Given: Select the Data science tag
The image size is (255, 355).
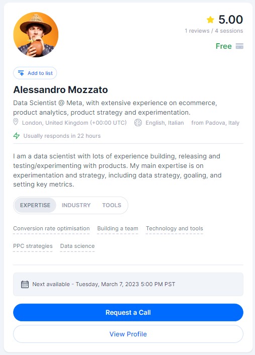Looking at the screenshot, I should click(x=77, y=246).
